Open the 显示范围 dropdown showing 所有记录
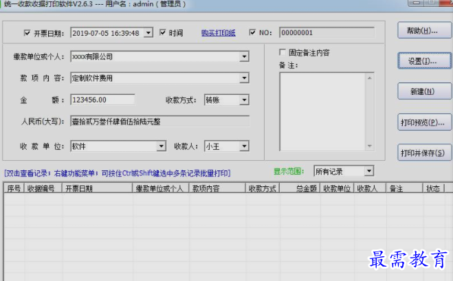This screenshot has height=281, width=453. pyautogui.click(x=369, y=171)
